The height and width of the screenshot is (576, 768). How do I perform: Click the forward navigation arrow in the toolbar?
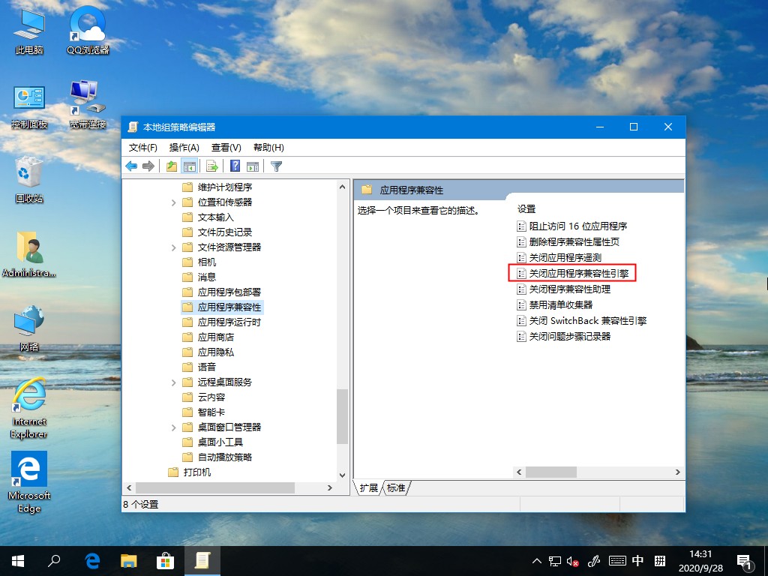[x=150, y=166]
